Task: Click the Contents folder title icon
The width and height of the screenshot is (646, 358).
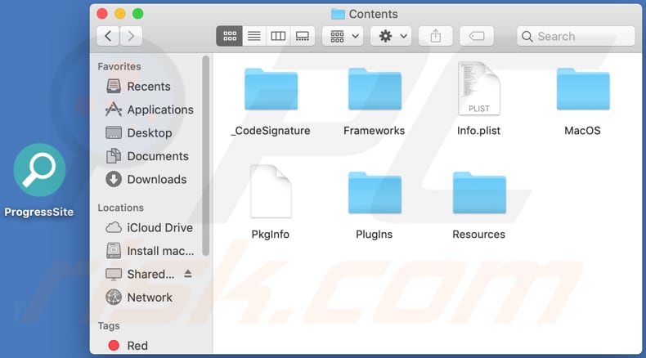Action: click(338, 14)
